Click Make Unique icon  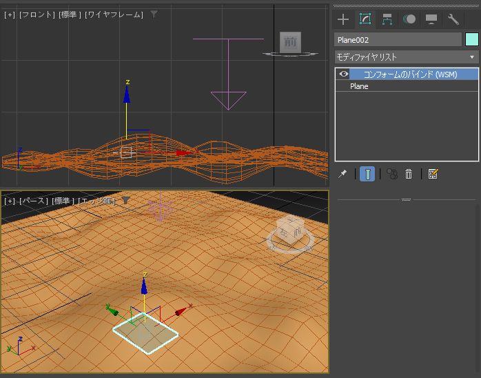pos(392,174)
